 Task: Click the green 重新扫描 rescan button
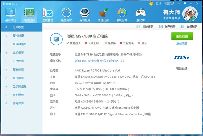(182, 36)
